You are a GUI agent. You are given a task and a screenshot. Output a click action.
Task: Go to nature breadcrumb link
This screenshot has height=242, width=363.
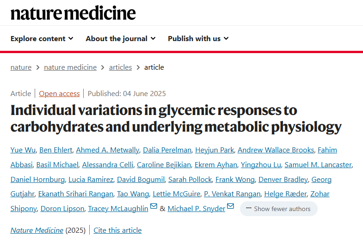click(x=21, y=67)
